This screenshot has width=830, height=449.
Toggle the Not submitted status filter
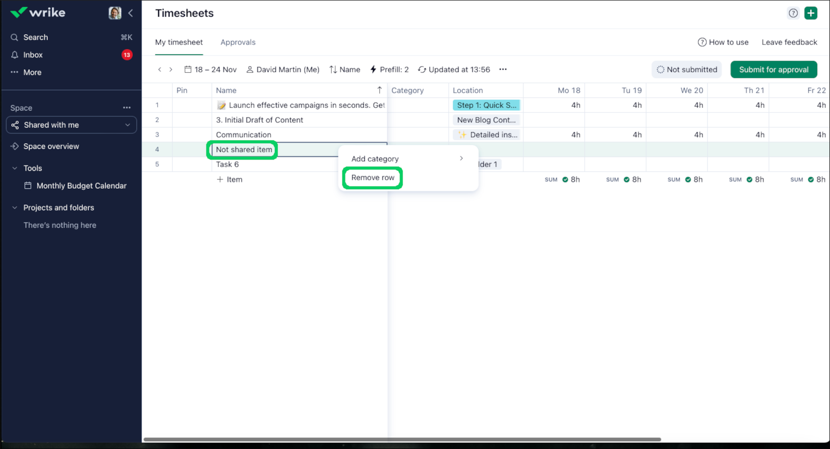coord(687,69)
